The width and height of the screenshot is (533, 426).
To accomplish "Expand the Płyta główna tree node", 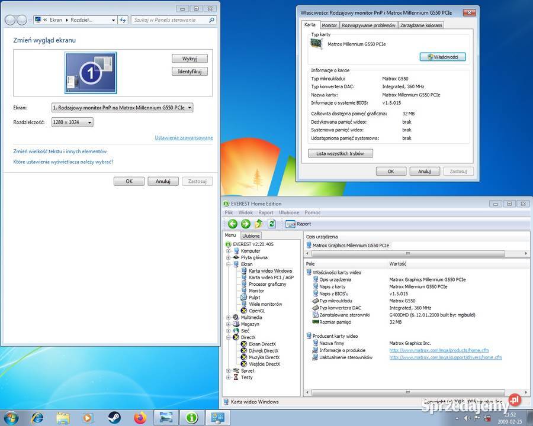I will tap(229, 257).
